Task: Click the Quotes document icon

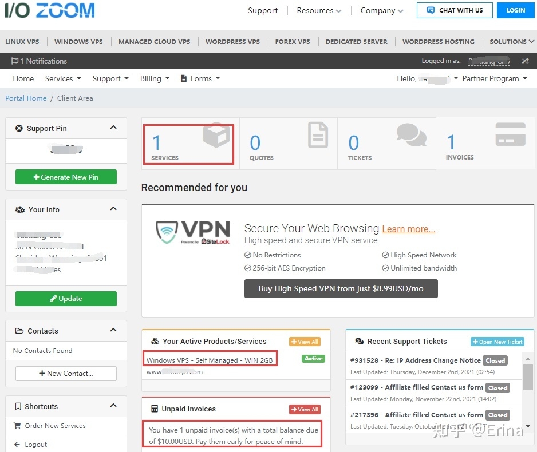Action: point(318,135)
